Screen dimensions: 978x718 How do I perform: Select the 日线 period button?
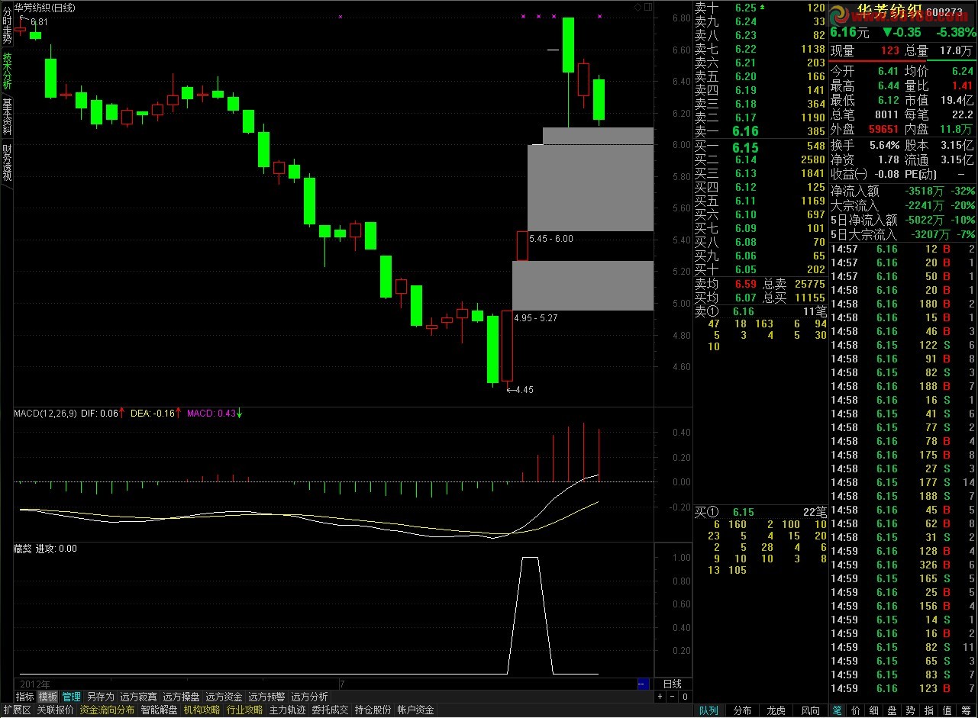click(673, 684)
